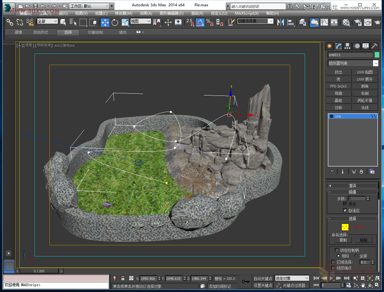The height and width of the screenshot is (292, 384).
Task: Select the 全部 radio button
Action: click(356, 256)
